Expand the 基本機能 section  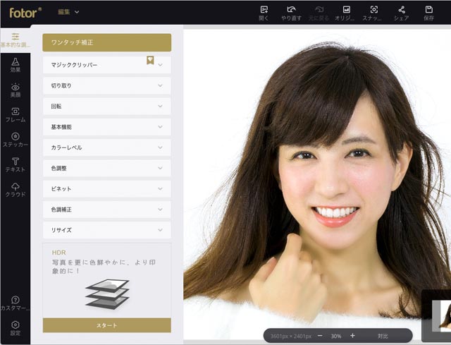point(106,127)
